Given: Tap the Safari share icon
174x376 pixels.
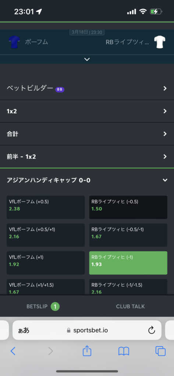Looking at the screenshot, I should tap(87, 351).
